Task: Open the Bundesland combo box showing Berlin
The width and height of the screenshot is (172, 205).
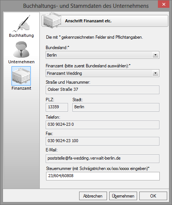Action: point(103,55)
